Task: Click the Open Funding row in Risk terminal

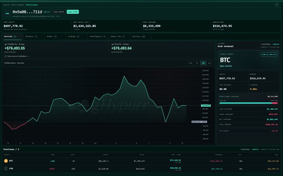Action: click(248, 124)
